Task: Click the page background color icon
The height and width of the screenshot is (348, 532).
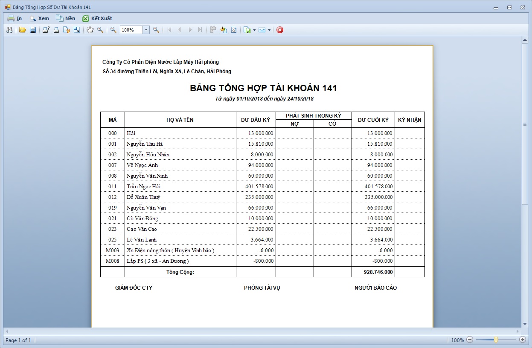Action: (224, 30)
